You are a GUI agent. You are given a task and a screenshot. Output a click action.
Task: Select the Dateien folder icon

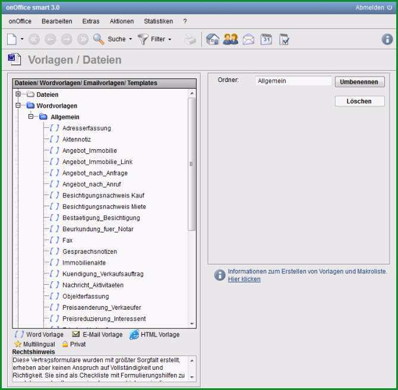click(31, 95)
